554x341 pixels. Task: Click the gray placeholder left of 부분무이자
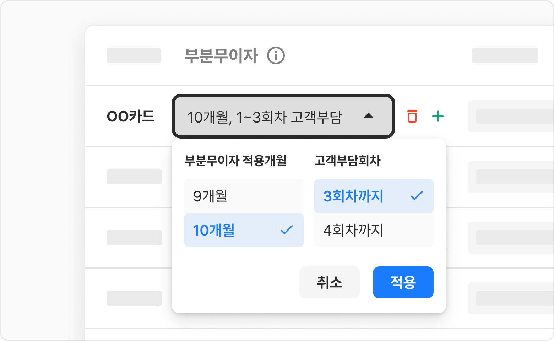[x=134, y=55]
